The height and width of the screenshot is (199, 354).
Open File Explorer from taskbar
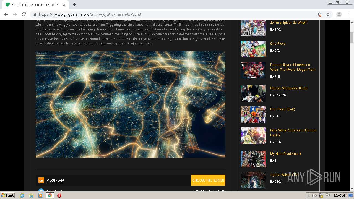click(x=31, y=195)
